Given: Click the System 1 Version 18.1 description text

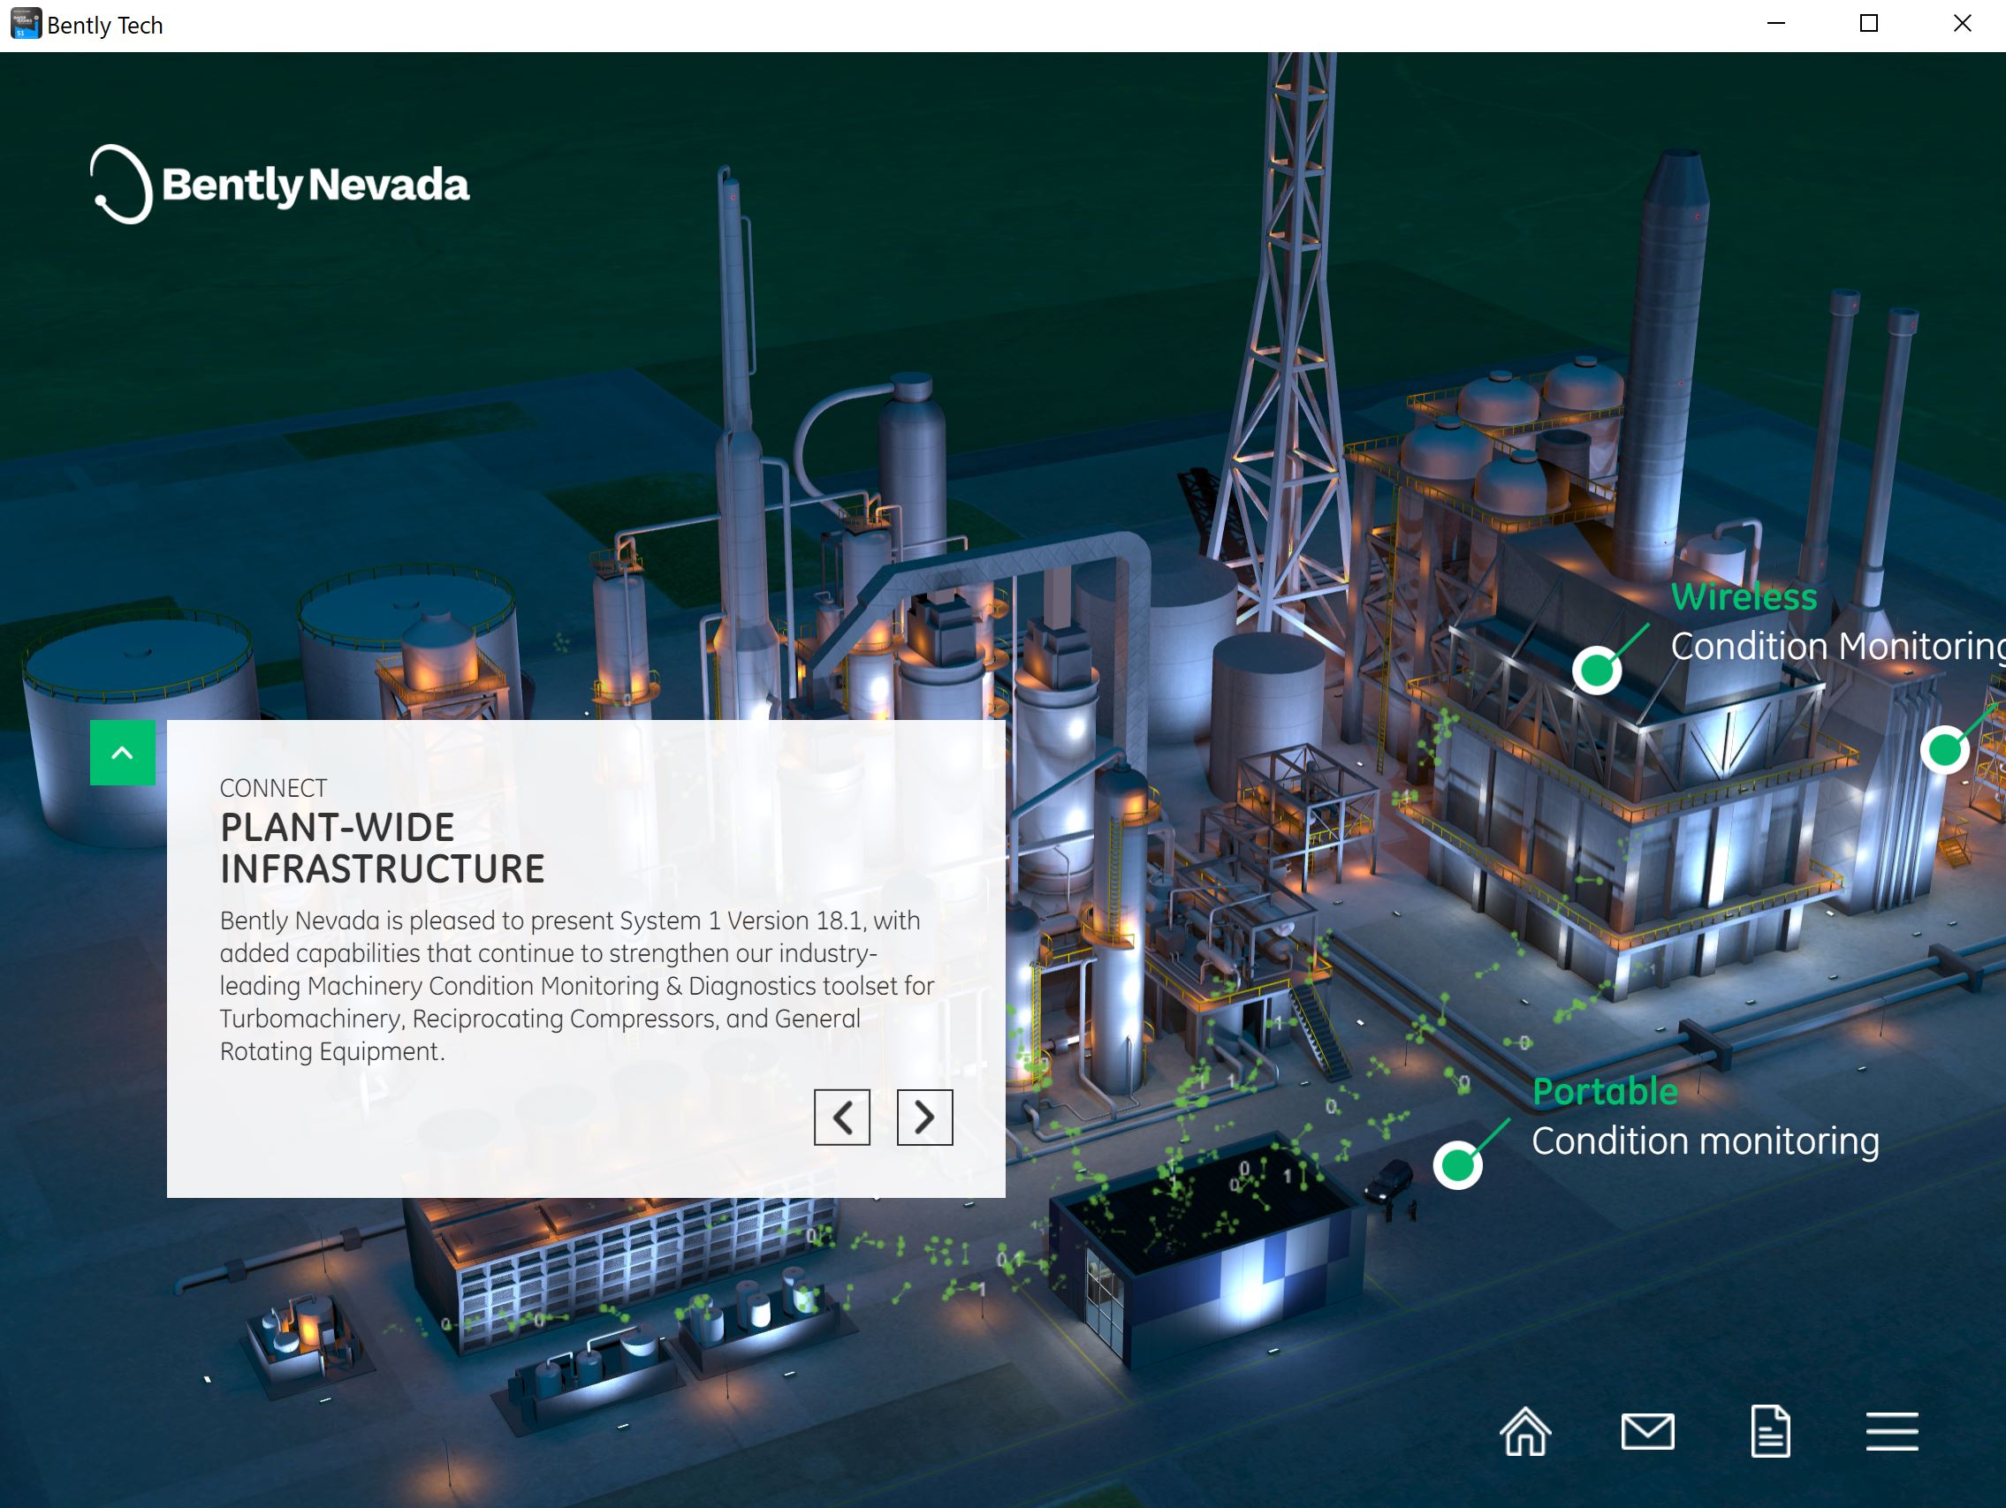Looking at the screenshot, I should tap(577, 986).
